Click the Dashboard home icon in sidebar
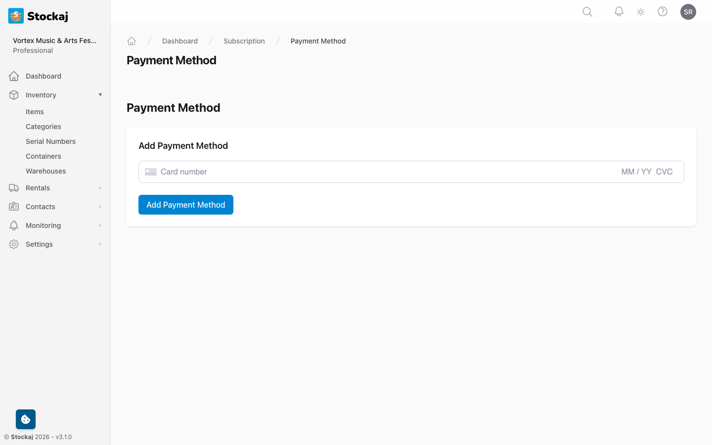The width and height of the screenshot is (712, 445). pyautogui.click(x=14, y=76)
